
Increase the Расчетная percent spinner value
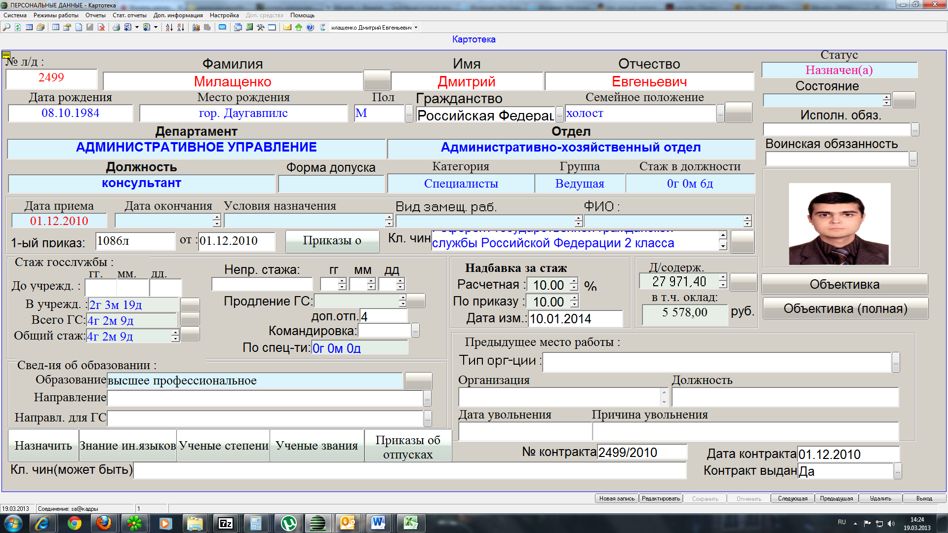pos(574,281)
